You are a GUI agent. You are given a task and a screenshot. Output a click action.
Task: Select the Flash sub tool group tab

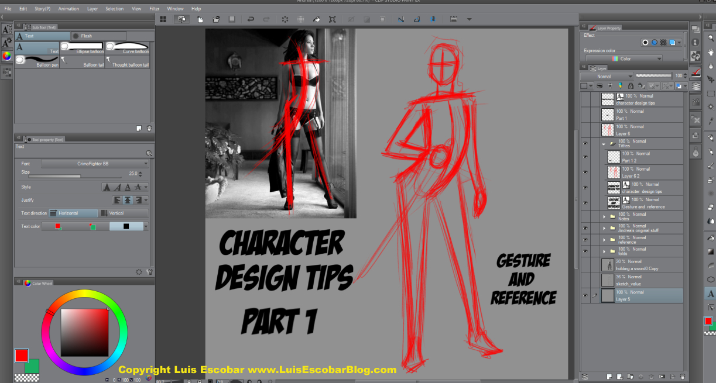(x=86, y=36)
